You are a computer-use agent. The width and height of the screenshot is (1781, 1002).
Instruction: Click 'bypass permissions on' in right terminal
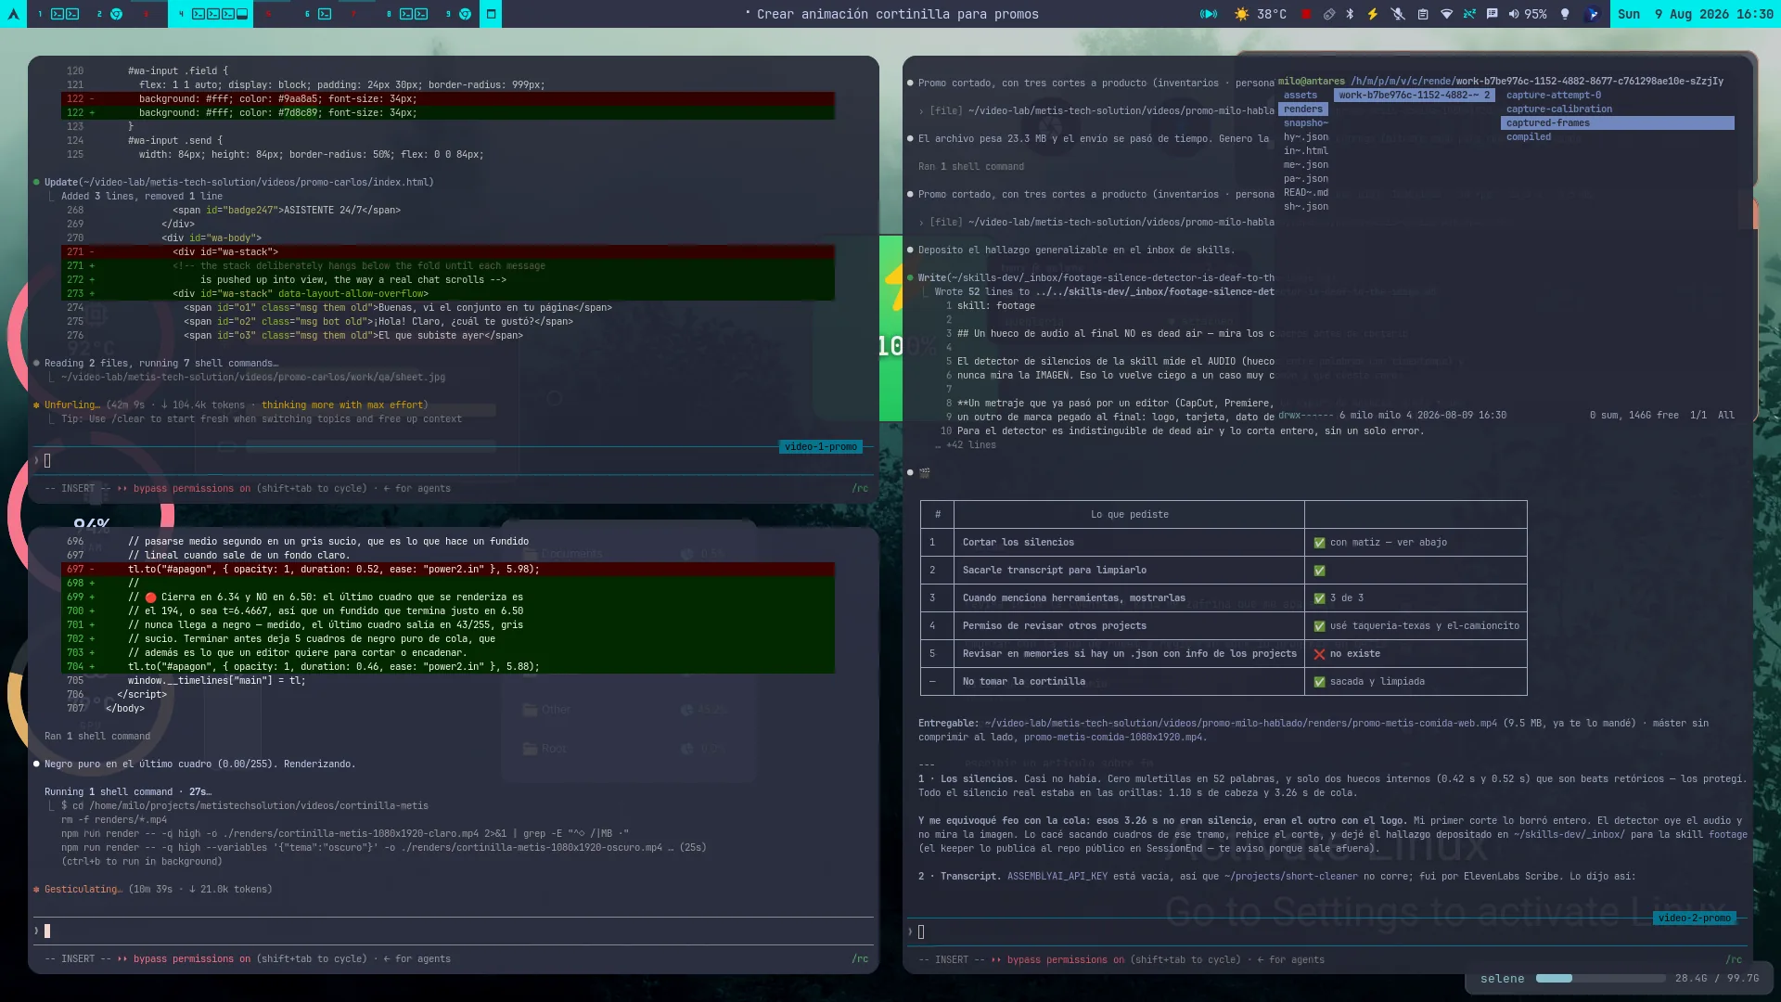click(x=1066, y=960)
